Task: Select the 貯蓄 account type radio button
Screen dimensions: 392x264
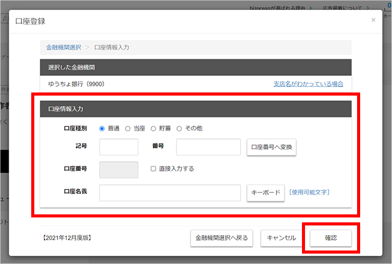Action: (x=153, y=129)
